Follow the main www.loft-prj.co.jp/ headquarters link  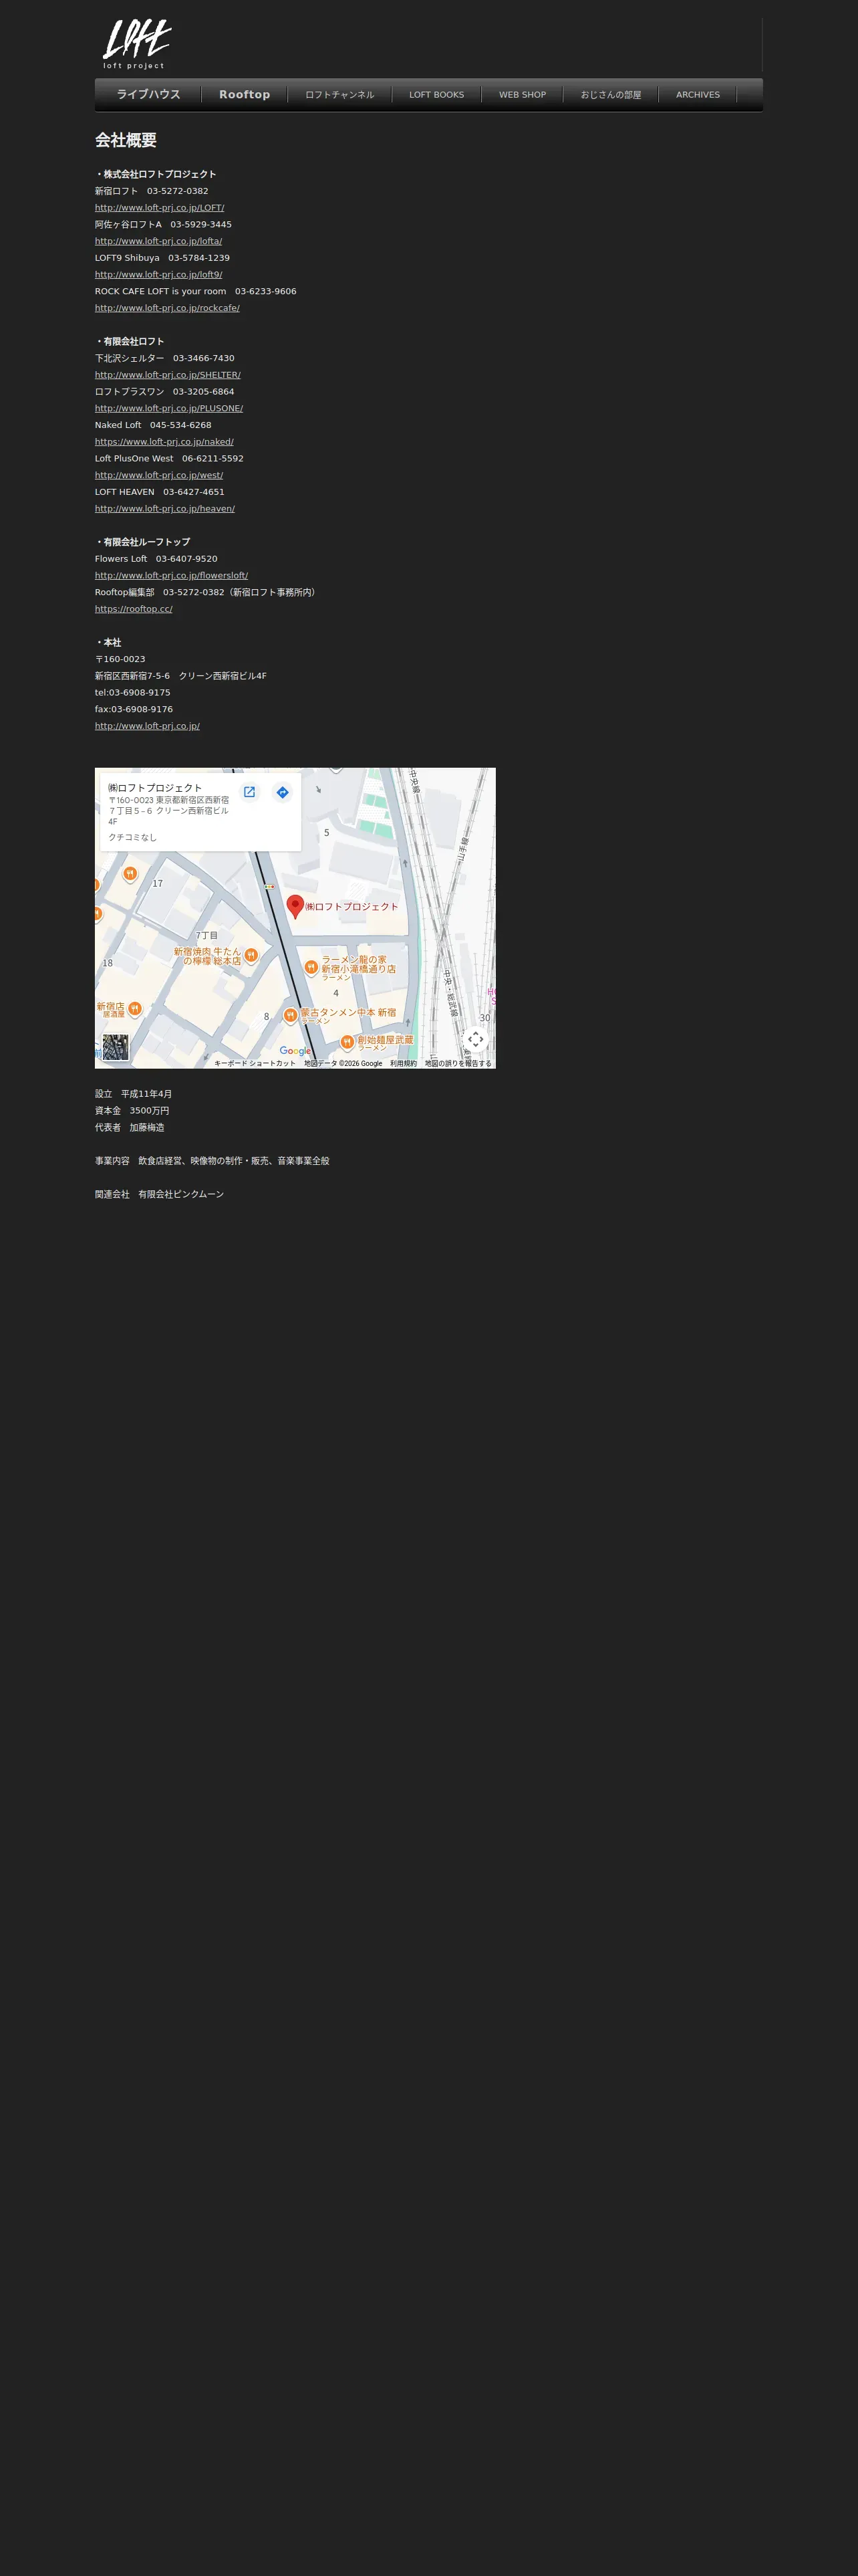click(147, 726)
